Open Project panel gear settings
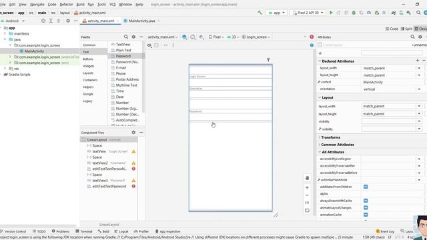 point(68,21)
